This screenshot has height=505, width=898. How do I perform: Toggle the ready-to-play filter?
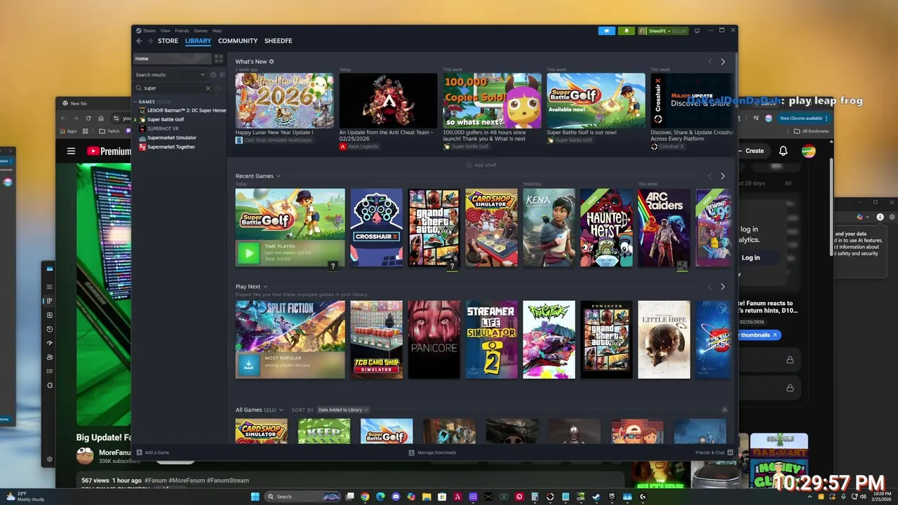222,74
